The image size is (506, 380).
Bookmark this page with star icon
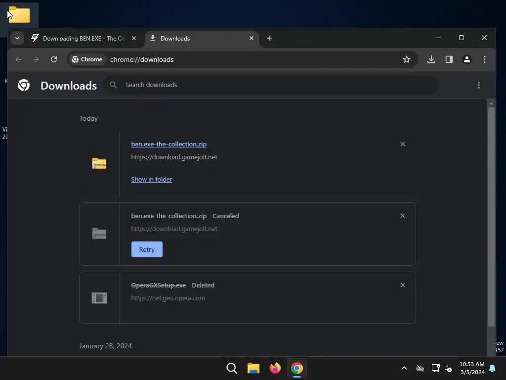(407, 59)
